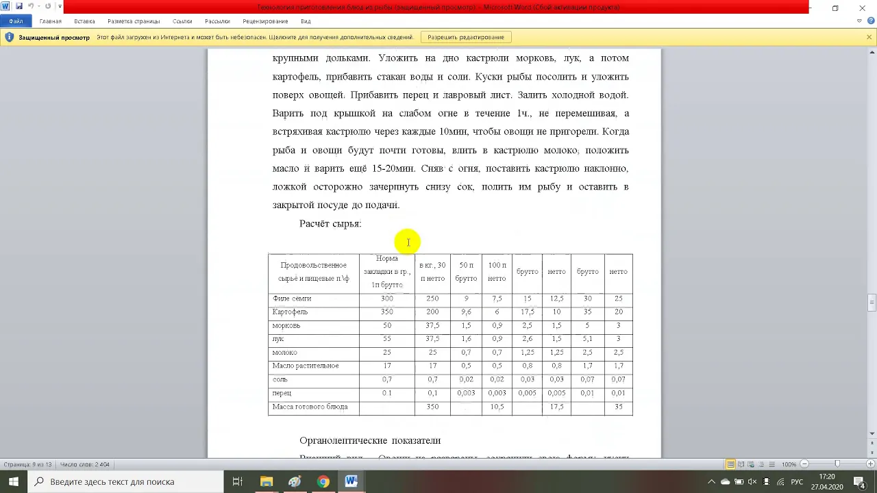877x493 pixels.
Task: Click the 'морковь' table row label
Action: (x=286, y=325)
